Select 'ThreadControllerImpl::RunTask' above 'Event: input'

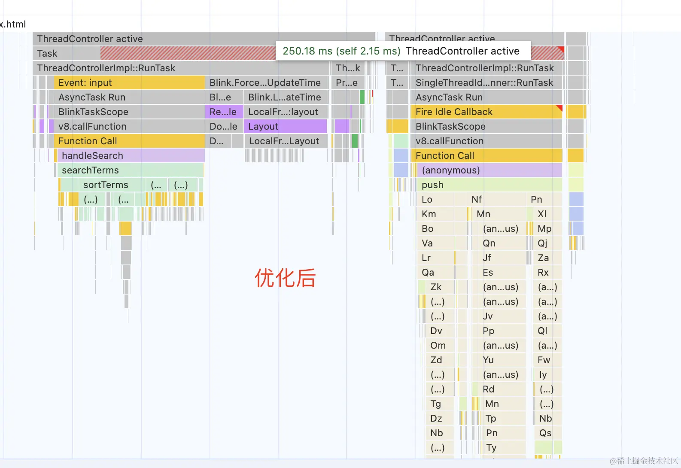coord(181,68)
